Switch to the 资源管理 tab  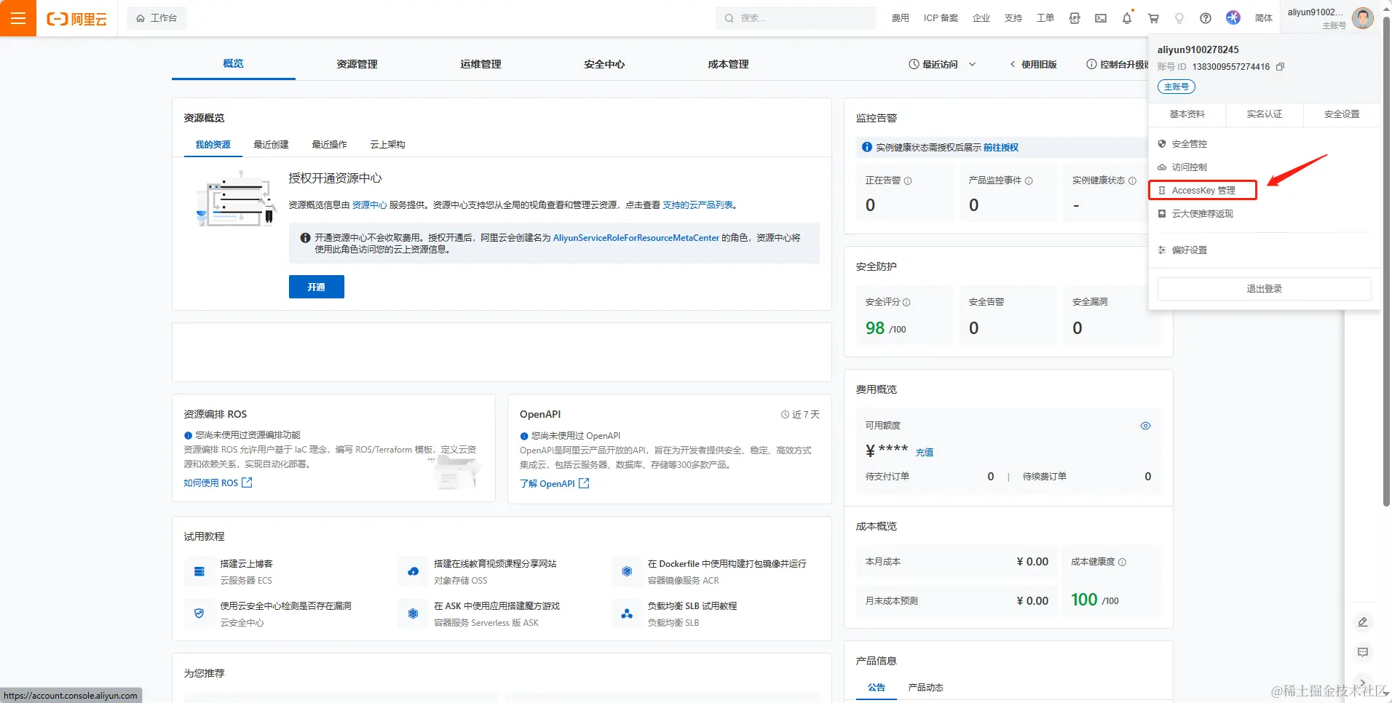(357, 64)
